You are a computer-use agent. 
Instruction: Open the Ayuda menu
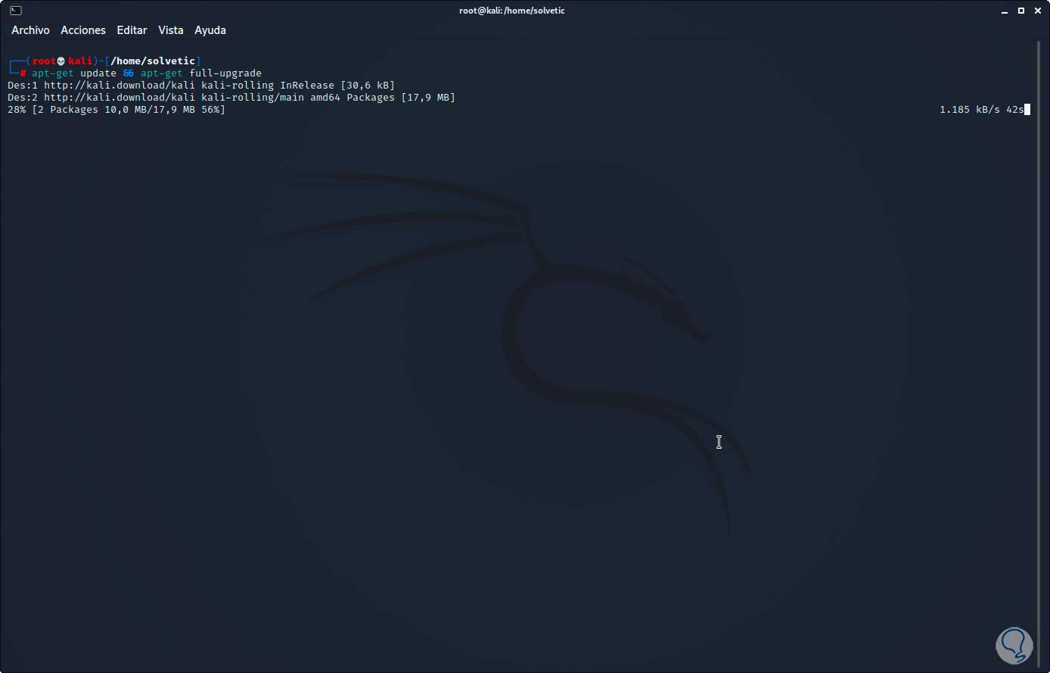coord(210,30)
